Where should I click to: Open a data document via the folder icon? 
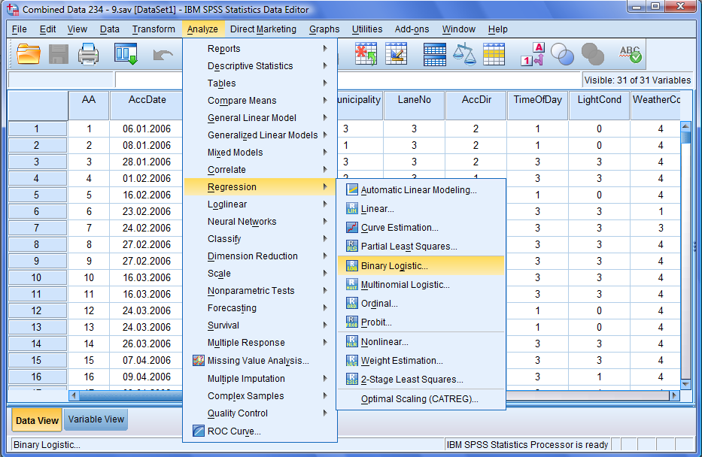(x=28, y=55)
